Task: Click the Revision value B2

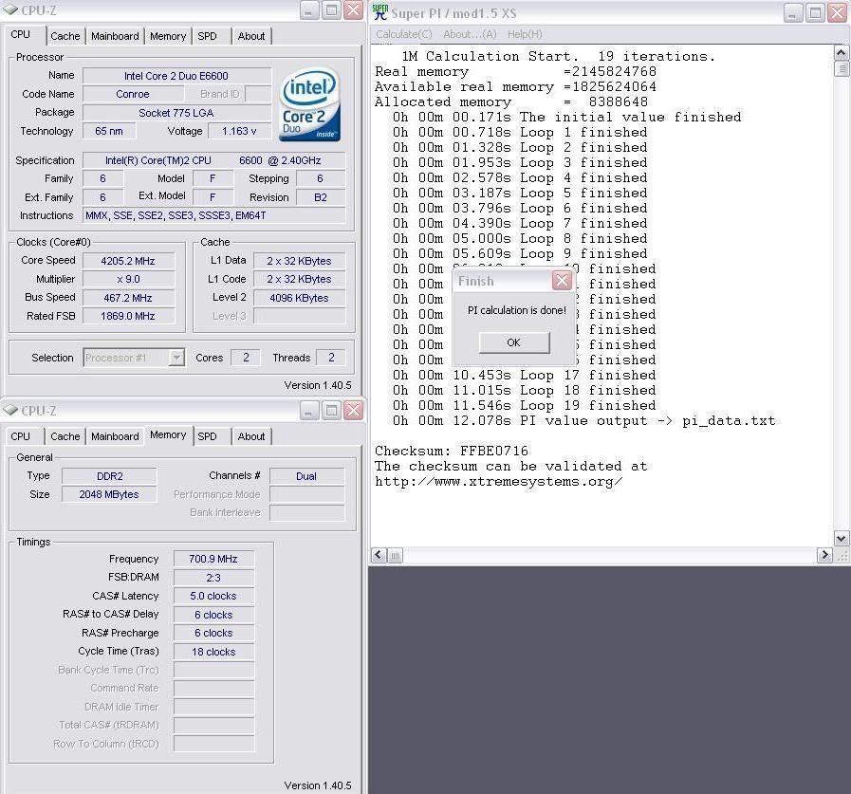Action: [x=321, y=197]
